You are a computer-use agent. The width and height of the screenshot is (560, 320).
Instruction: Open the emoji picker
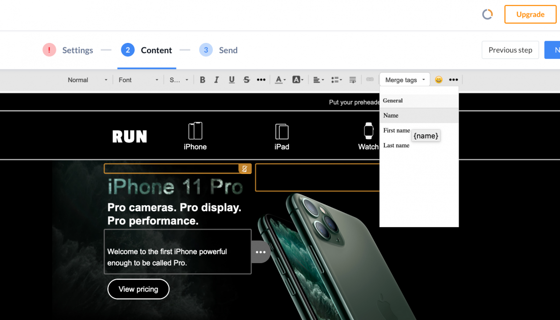click(x=439, y=80)
